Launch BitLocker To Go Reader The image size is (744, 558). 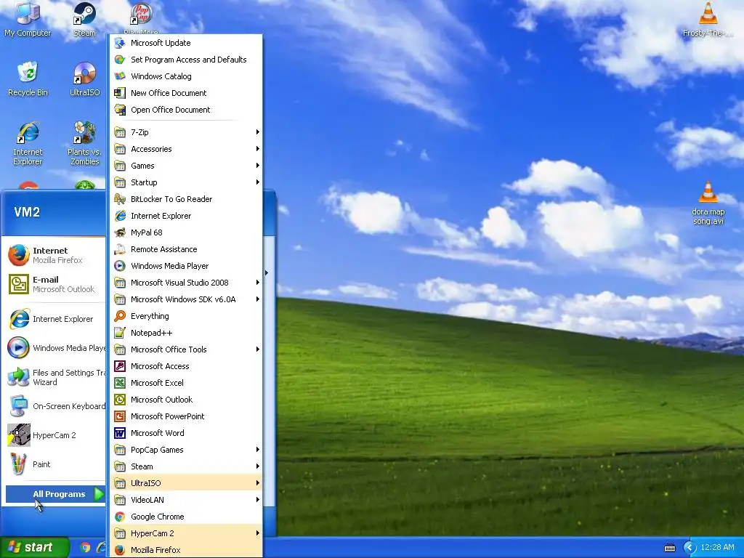[186, 199]
